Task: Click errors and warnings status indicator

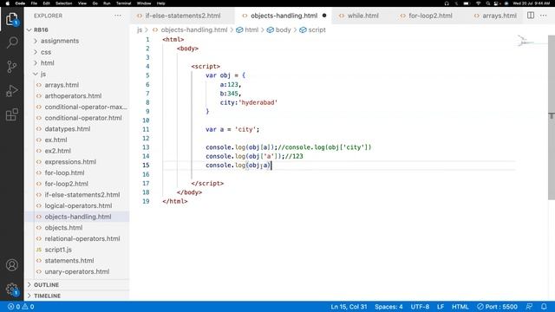Action: point(21,307)
